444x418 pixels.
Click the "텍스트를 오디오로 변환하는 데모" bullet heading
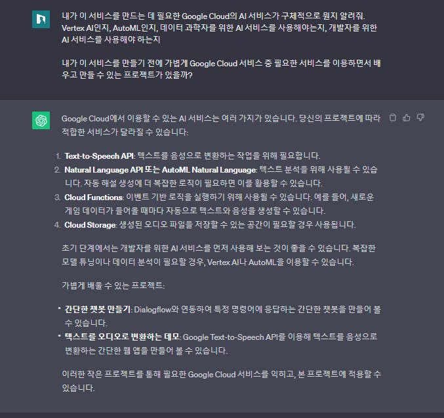click(x=122, y=337)
